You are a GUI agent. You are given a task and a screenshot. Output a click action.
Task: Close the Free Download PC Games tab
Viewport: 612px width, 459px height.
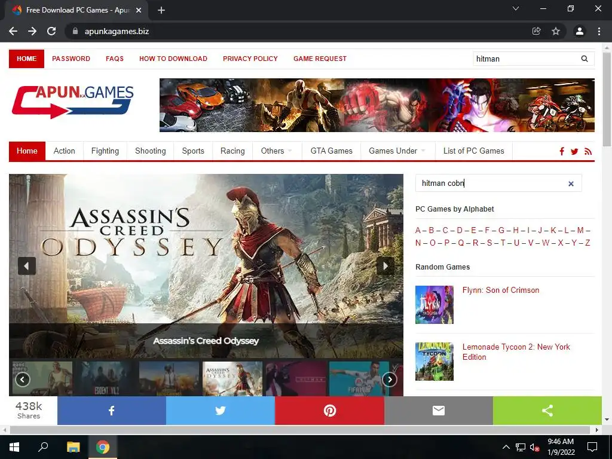139,10
